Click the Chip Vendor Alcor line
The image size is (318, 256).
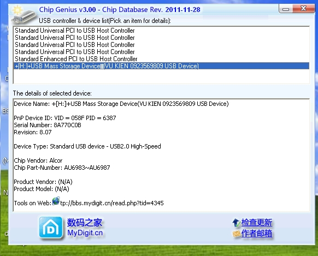pyautogui.click(x=38, y=160)
